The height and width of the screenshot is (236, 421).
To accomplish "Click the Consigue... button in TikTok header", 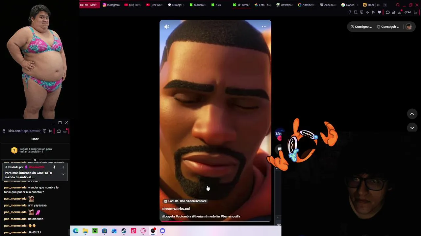I will [x=361, y=27].
